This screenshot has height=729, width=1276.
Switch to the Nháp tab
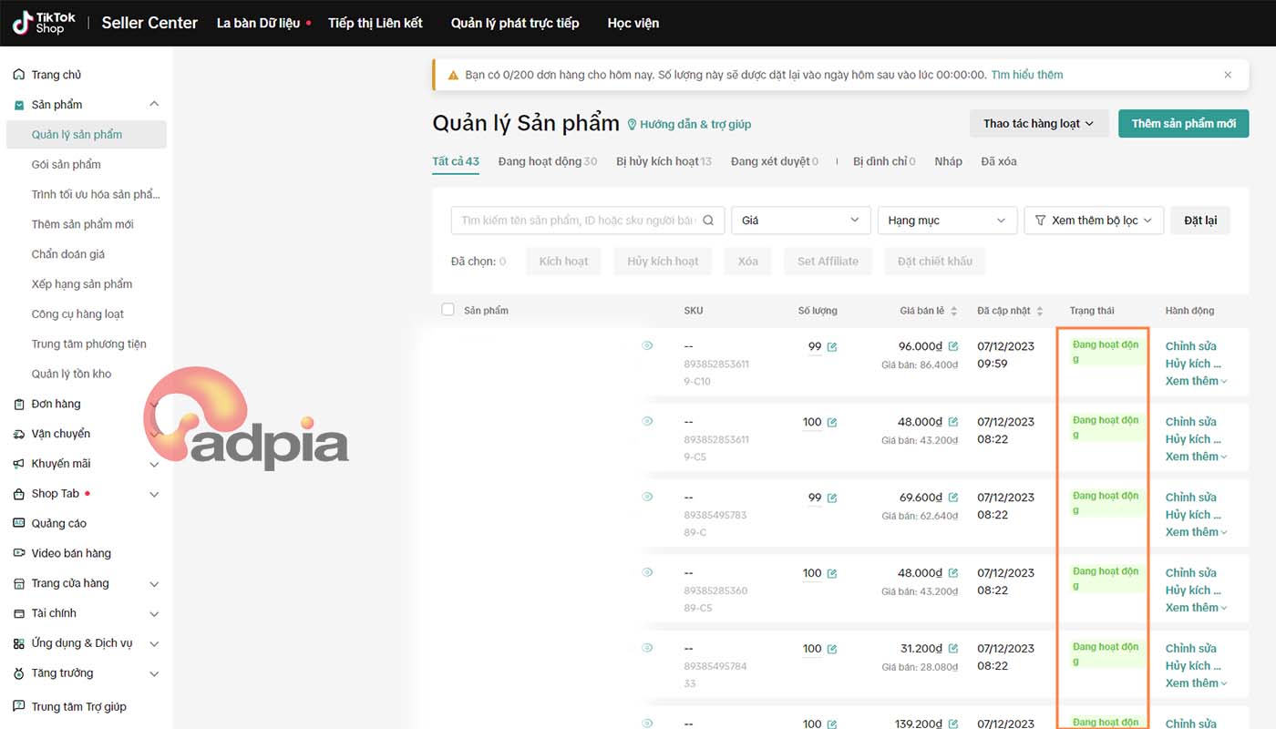pos(948,161)
